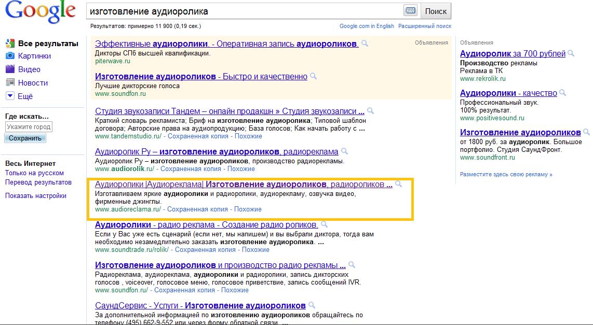Expand the Ещё arrow icon
Screen dimensions: 593x325
[10, 96]
